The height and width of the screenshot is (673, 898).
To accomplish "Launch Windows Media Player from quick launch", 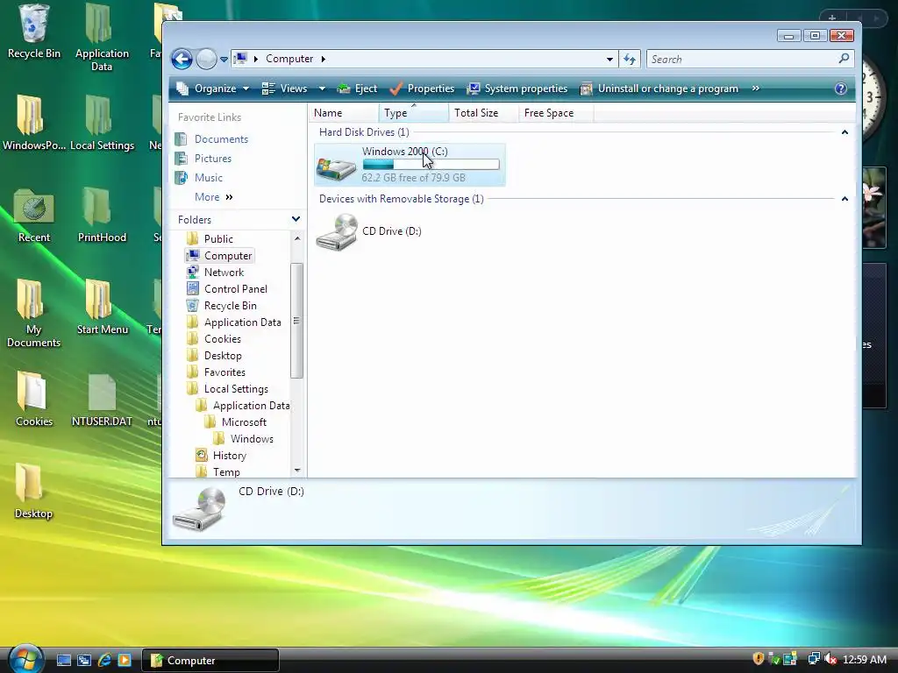I will click(125, 661).
